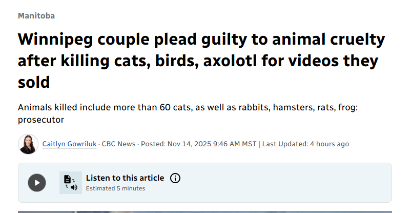Click the "Estimated 5 minutes" text
This screenshot has width=412, height=213.
point(115,188)
